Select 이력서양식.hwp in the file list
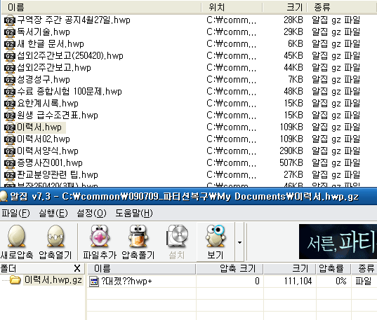 (48, 151)
